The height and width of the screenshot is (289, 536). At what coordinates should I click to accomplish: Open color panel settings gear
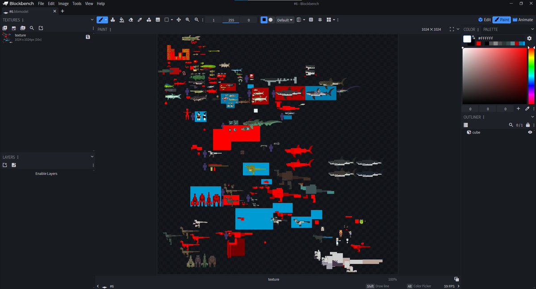click(529, 38)
